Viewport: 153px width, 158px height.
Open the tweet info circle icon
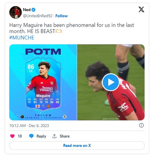(x=141, y=125)
